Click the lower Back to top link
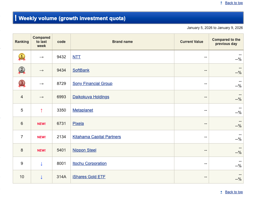254x198 pixels. pyautogui.click(x=234, y=192)
